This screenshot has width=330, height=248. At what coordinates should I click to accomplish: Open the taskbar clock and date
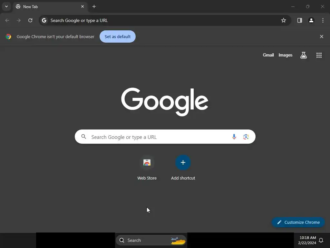[307, 240]
